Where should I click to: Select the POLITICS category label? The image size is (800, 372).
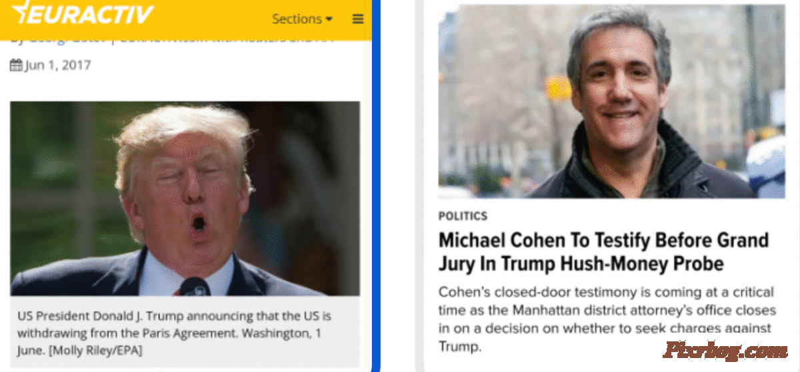(x=463, y=216)
